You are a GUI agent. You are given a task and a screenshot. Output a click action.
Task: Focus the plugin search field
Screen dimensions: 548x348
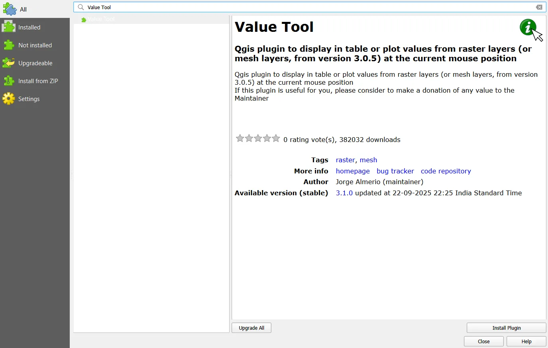[310, 7]
